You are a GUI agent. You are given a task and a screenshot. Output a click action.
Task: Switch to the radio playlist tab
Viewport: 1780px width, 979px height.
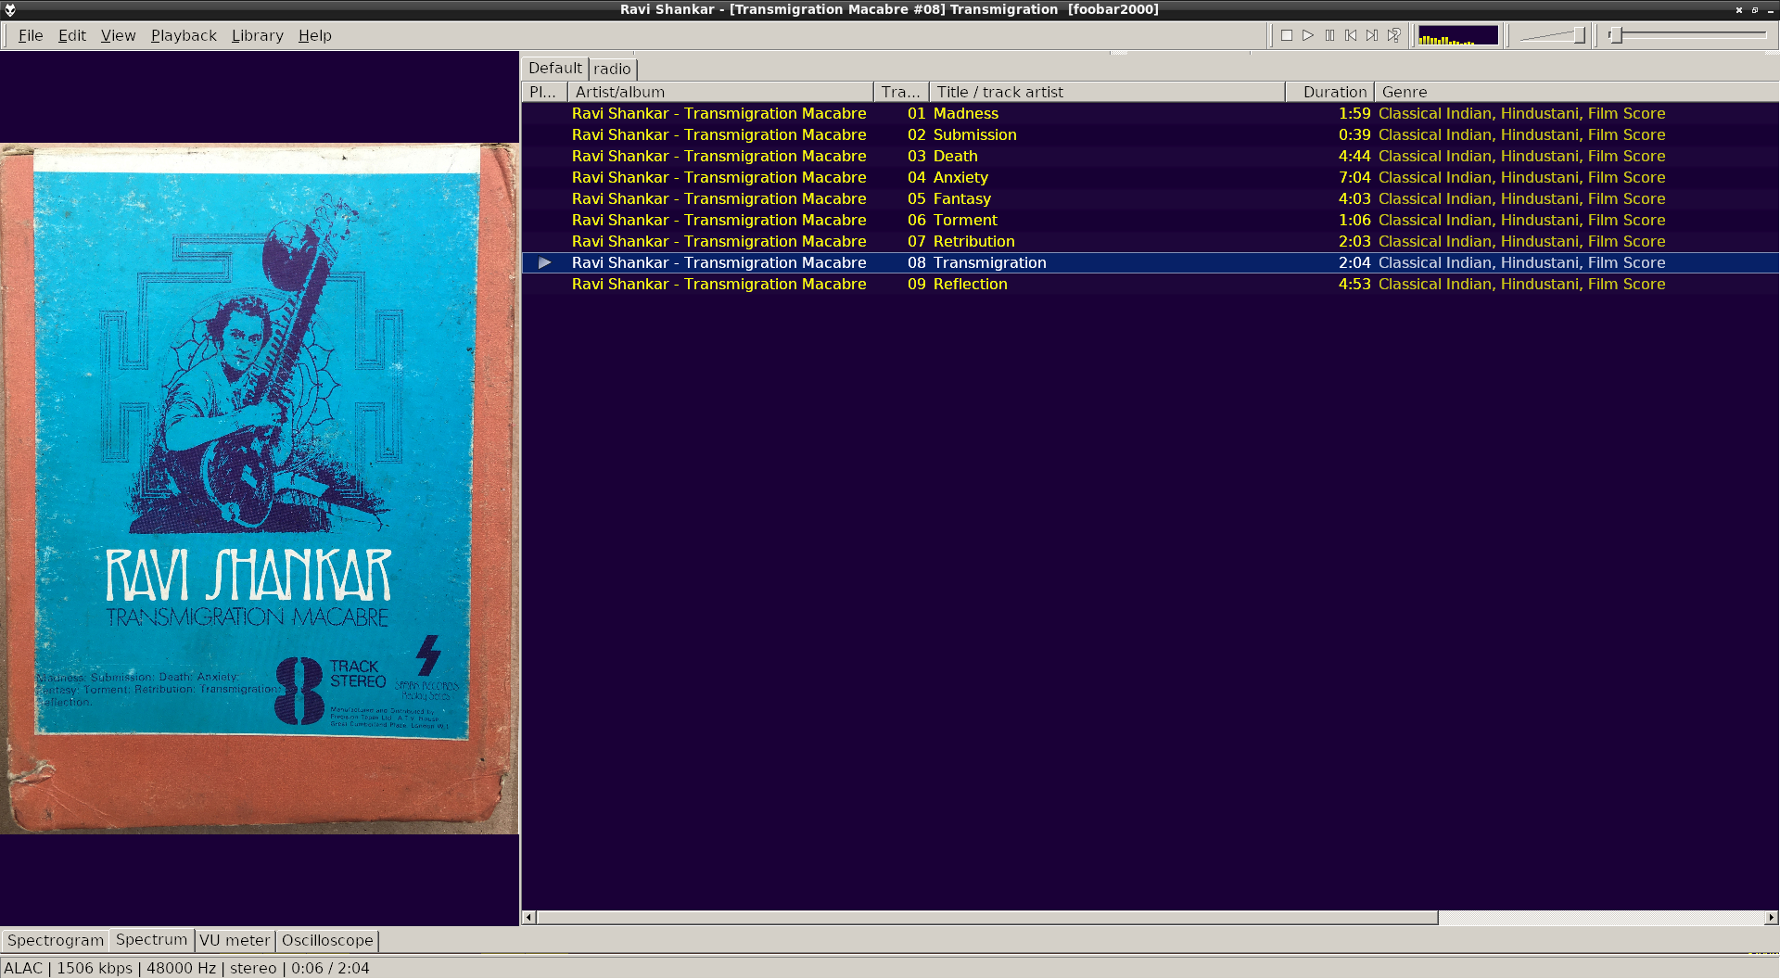click(612, 70)
